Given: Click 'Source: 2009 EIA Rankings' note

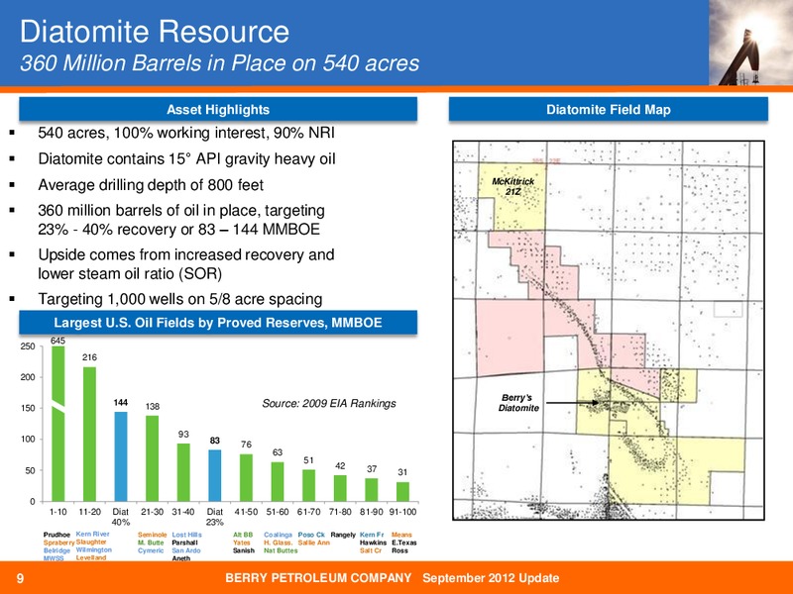Looking at the screenshot, I should [x=329, y=403].
